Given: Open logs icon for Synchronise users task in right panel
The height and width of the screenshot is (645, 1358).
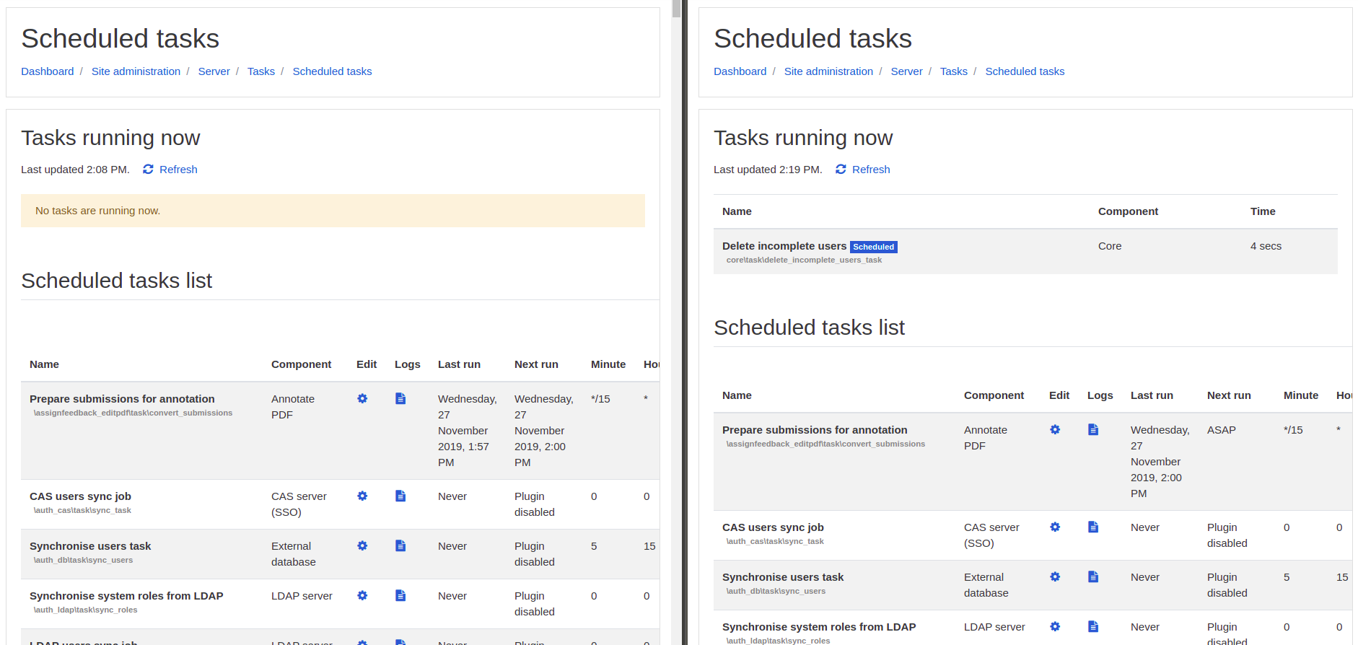Looking at the screenshot, I should pyautogui.click(x=1093, y=576).
